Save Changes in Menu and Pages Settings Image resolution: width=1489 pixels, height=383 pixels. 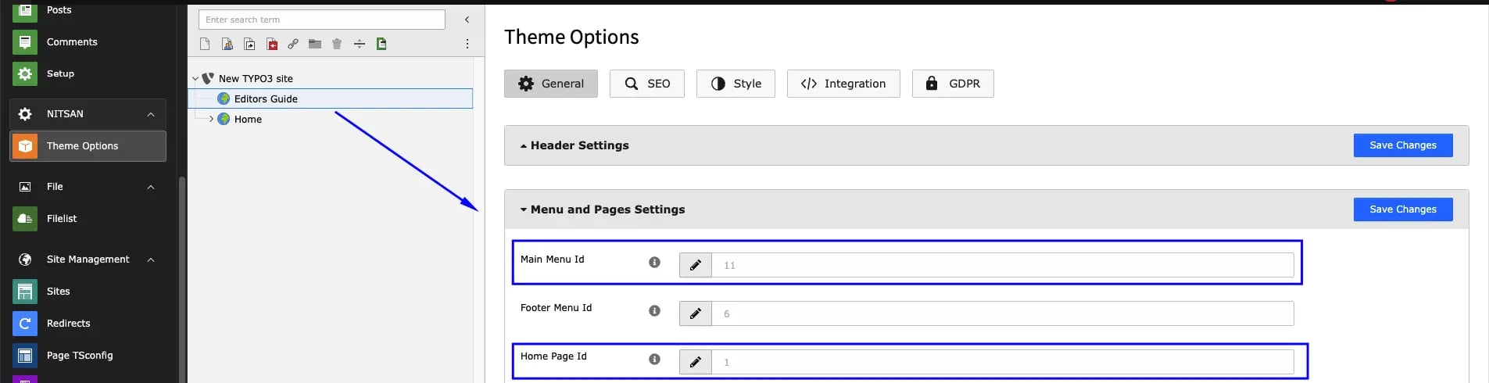[x=1403, y=209]
